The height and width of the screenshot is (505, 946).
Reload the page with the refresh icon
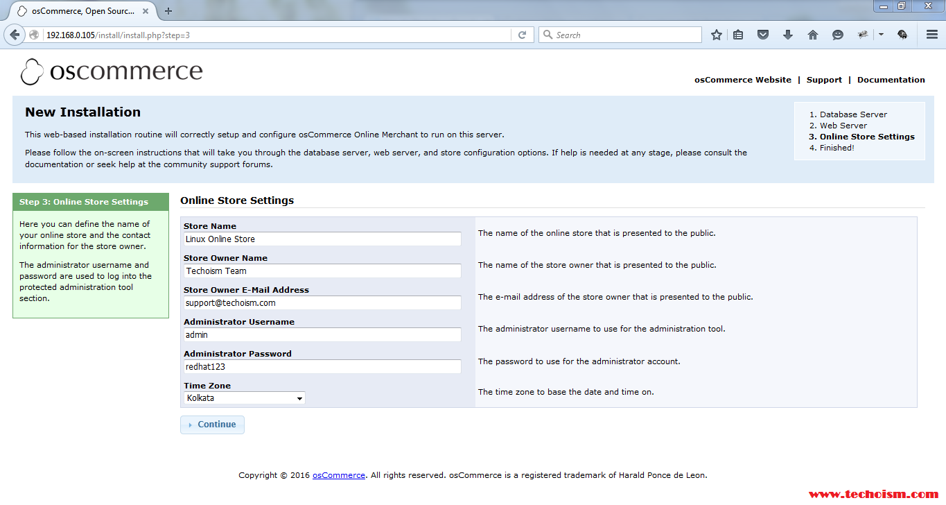click(523, 35)
